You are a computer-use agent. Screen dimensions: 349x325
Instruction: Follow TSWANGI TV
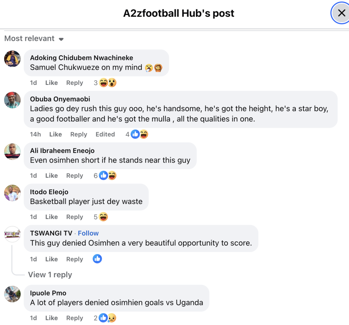pyautogui.click(x=88, y=233)
